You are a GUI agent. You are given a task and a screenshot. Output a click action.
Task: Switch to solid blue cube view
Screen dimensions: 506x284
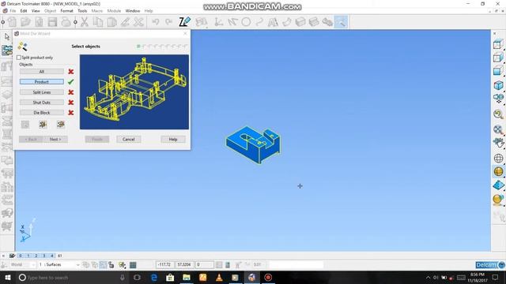[498, 85]
